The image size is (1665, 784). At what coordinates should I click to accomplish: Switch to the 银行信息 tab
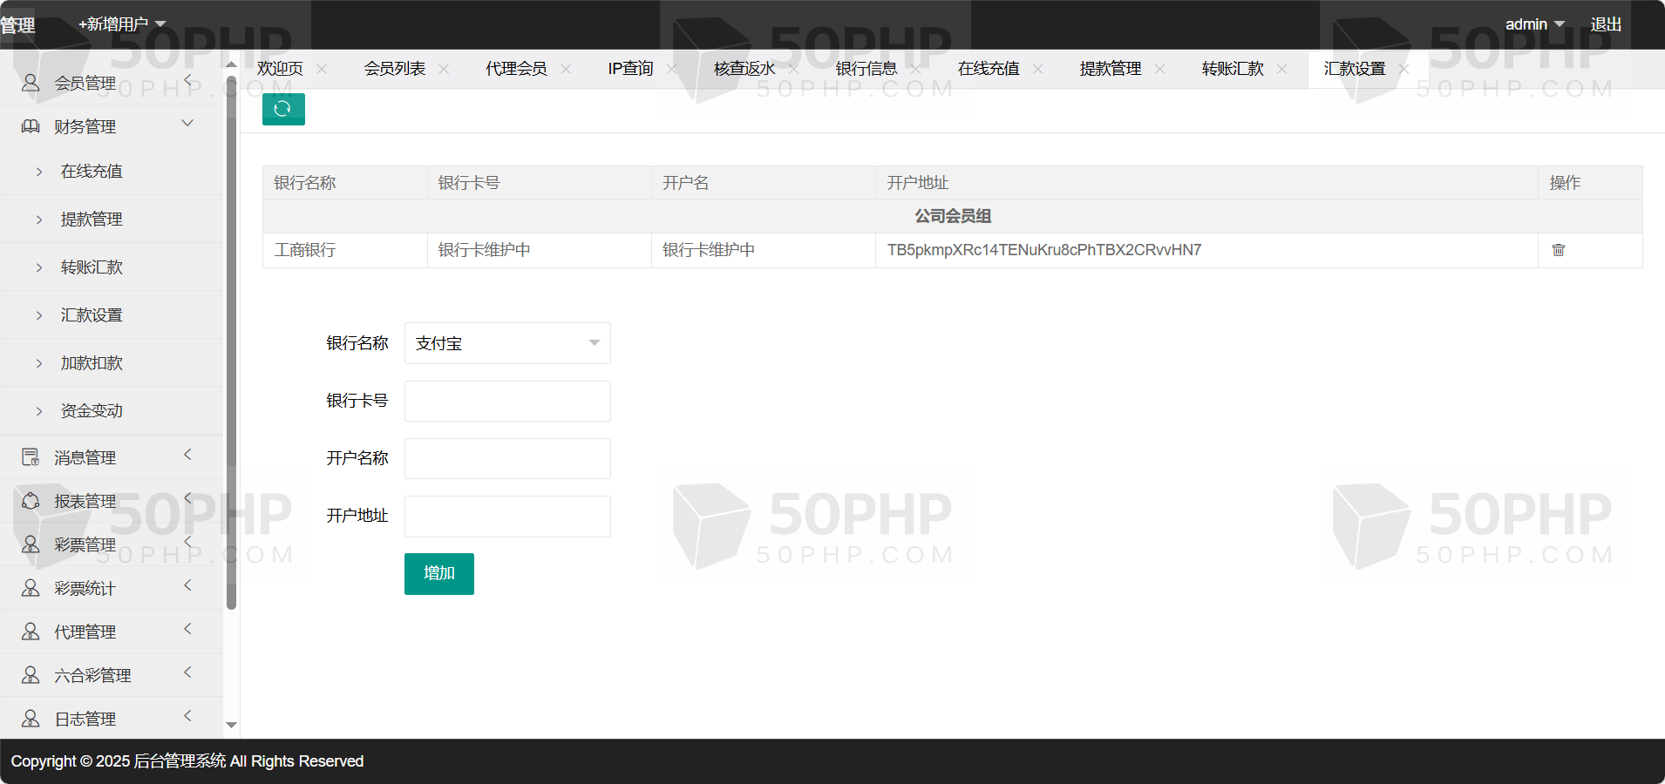(x=866, y=69)
